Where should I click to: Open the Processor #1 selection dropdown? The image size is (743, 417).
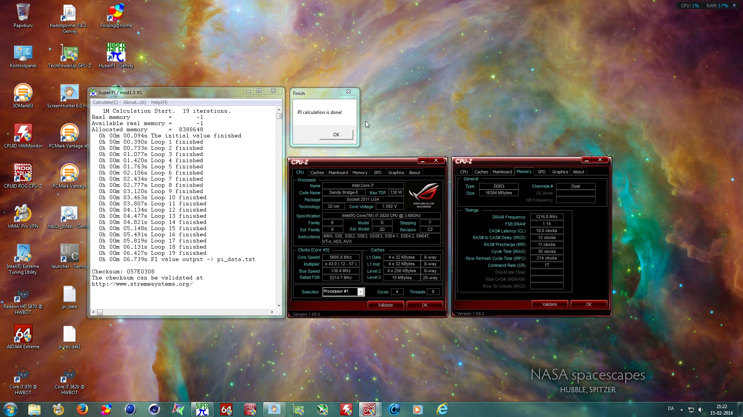343,292
